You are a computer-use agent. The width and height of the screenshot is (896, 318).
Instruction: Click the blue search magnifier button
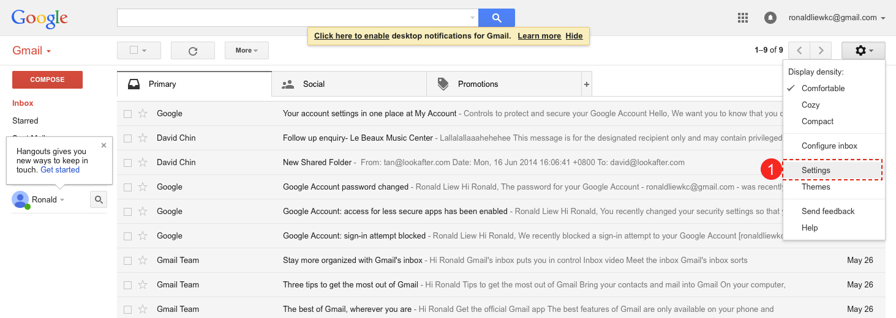pos(496,18)
